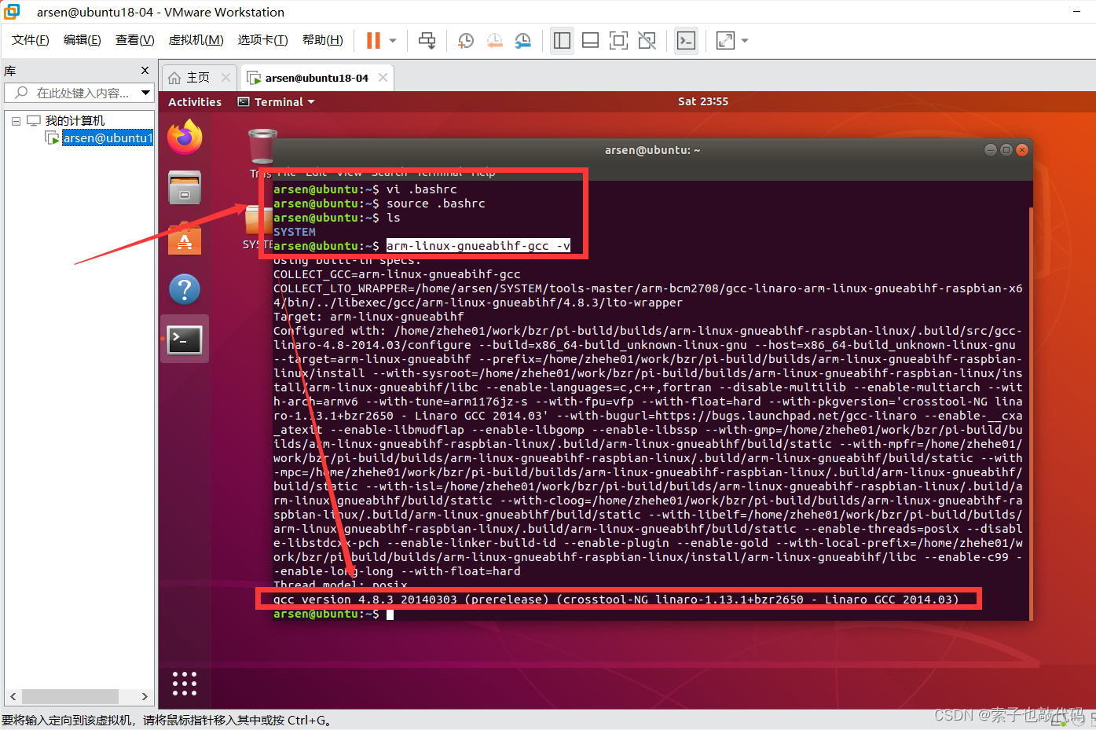
Task: Open the 编辑(E) menu
Action: pos(82,40)
